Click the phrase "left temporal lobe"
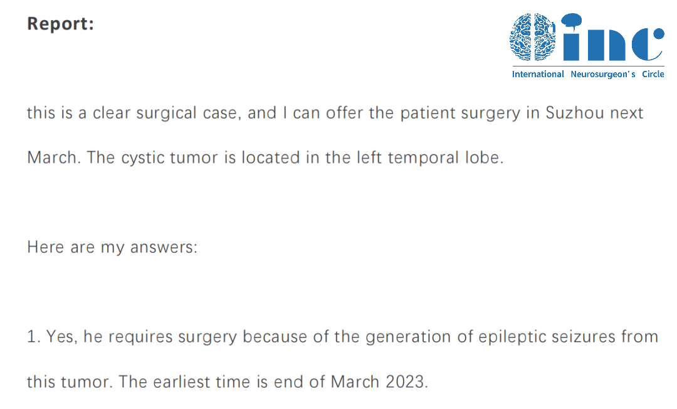 (424, 157)
